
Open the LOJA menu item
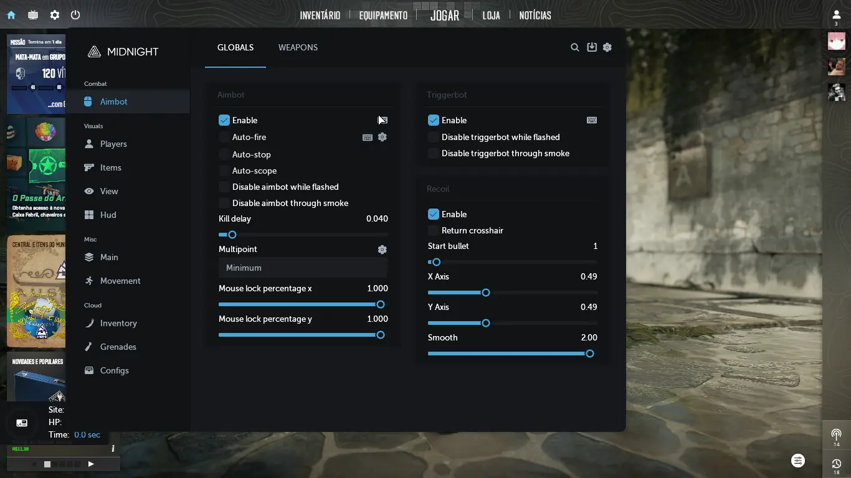click(x=491, y=16)
